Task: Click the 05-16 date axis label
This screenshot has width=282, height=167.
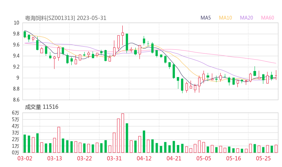Action: 234,158
